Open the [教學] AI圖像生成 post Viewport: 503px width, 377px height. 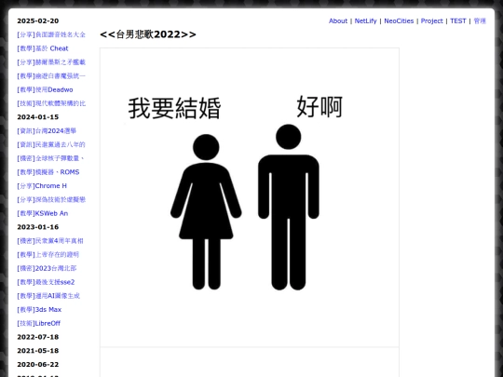pyautogui.click(x=48, y=296)
